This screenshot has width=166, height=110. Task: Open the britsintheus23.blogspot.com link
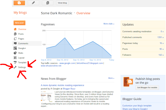(90, 63)
